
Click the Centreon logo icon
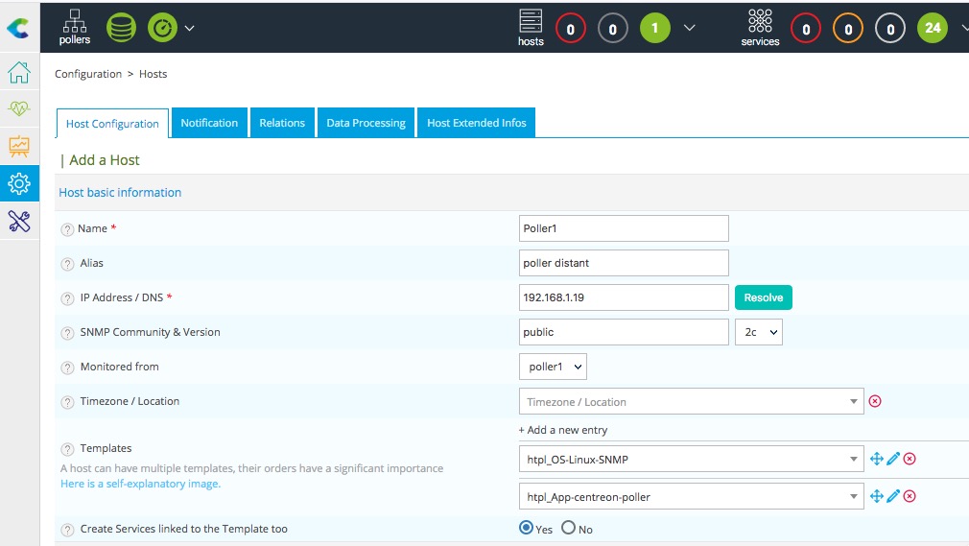[17, 29]
